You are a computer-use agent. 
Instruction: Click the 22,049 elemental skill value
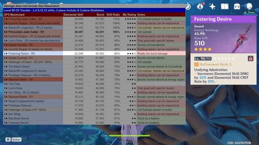coord(79,54)
